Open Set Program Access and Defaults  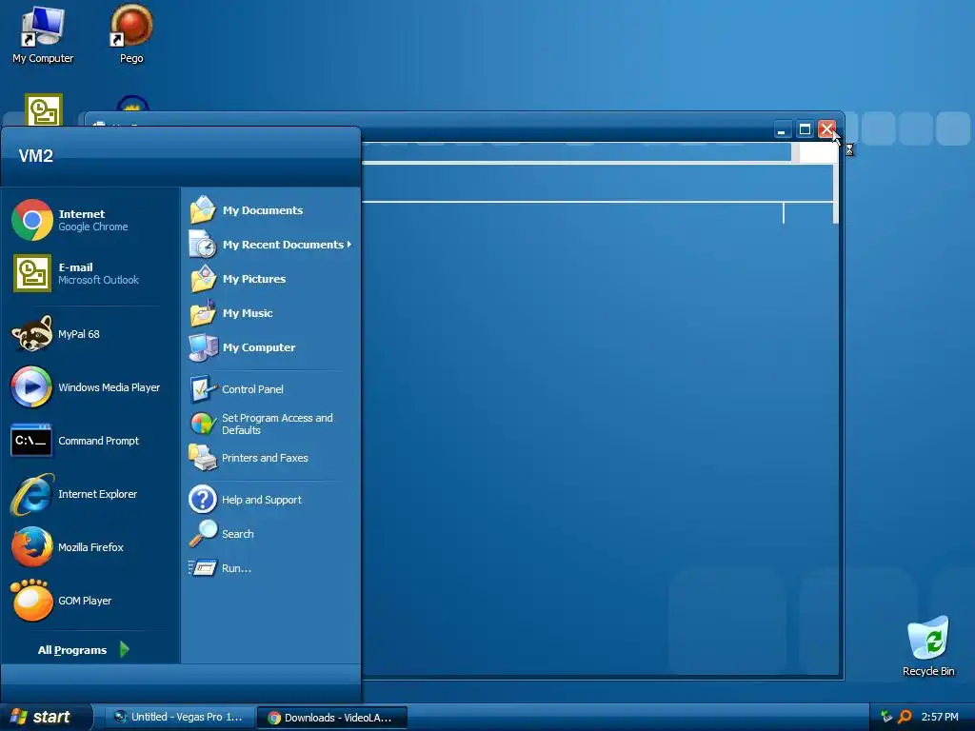tap(270, 424)
